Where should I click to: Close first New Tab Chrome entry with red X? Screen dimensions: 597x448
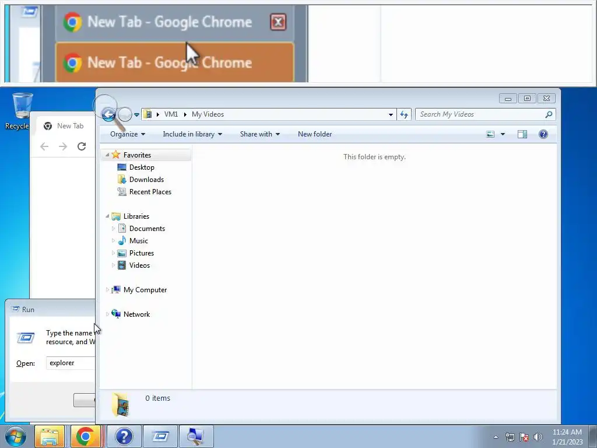point(278,22)
